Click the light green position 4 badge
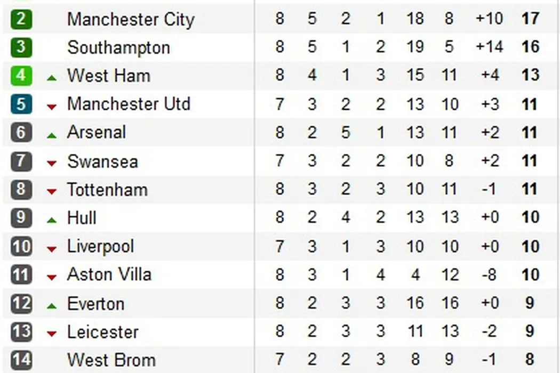Screen dimensions: 560x373 21,75
